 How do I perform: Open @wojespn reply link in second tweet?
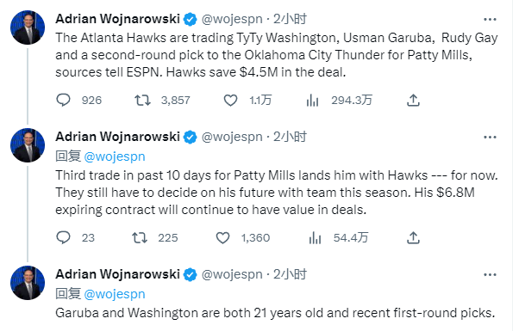tap(115, 156)
